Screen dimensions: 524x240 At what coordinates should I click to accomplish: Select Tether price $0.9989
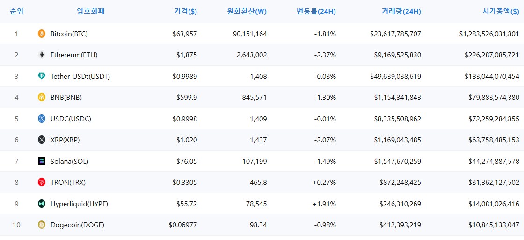tap(185, 76)
